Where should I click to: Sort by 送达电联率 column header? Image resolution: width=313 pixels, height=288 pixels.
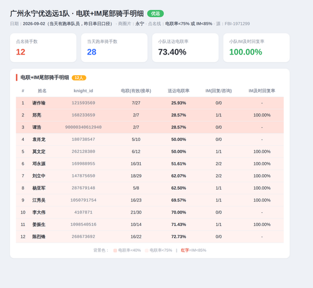point(178,91)
